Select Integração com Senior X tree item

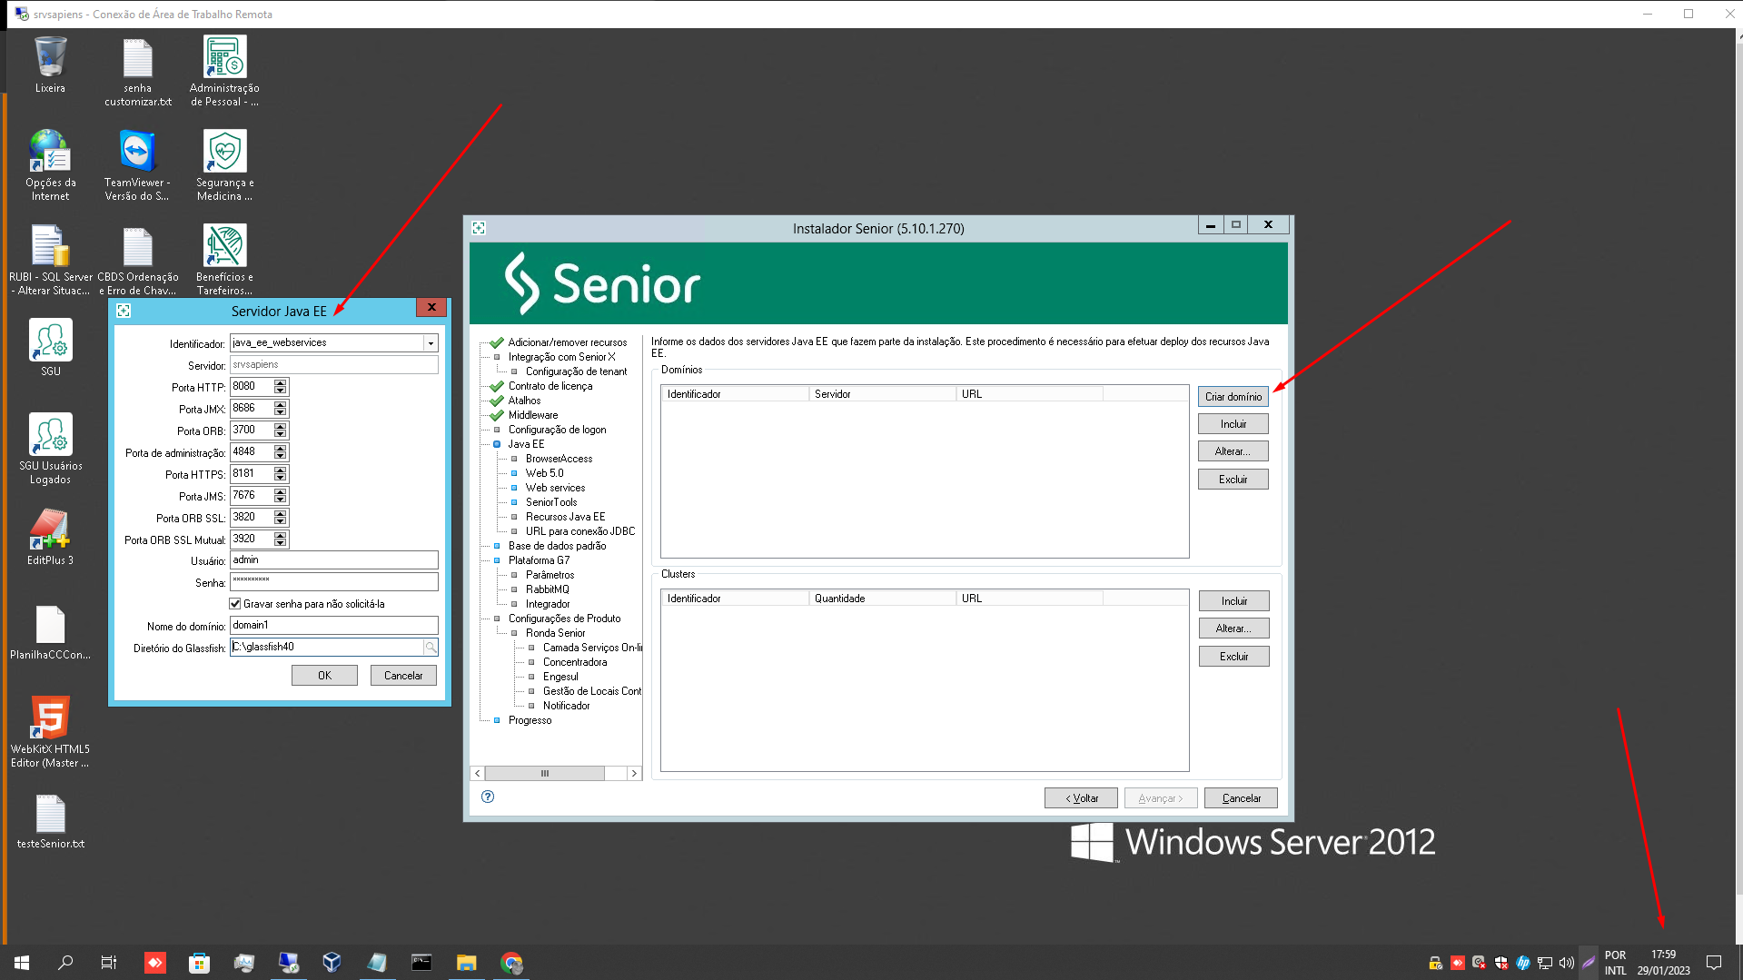click(x=561, y=357)
